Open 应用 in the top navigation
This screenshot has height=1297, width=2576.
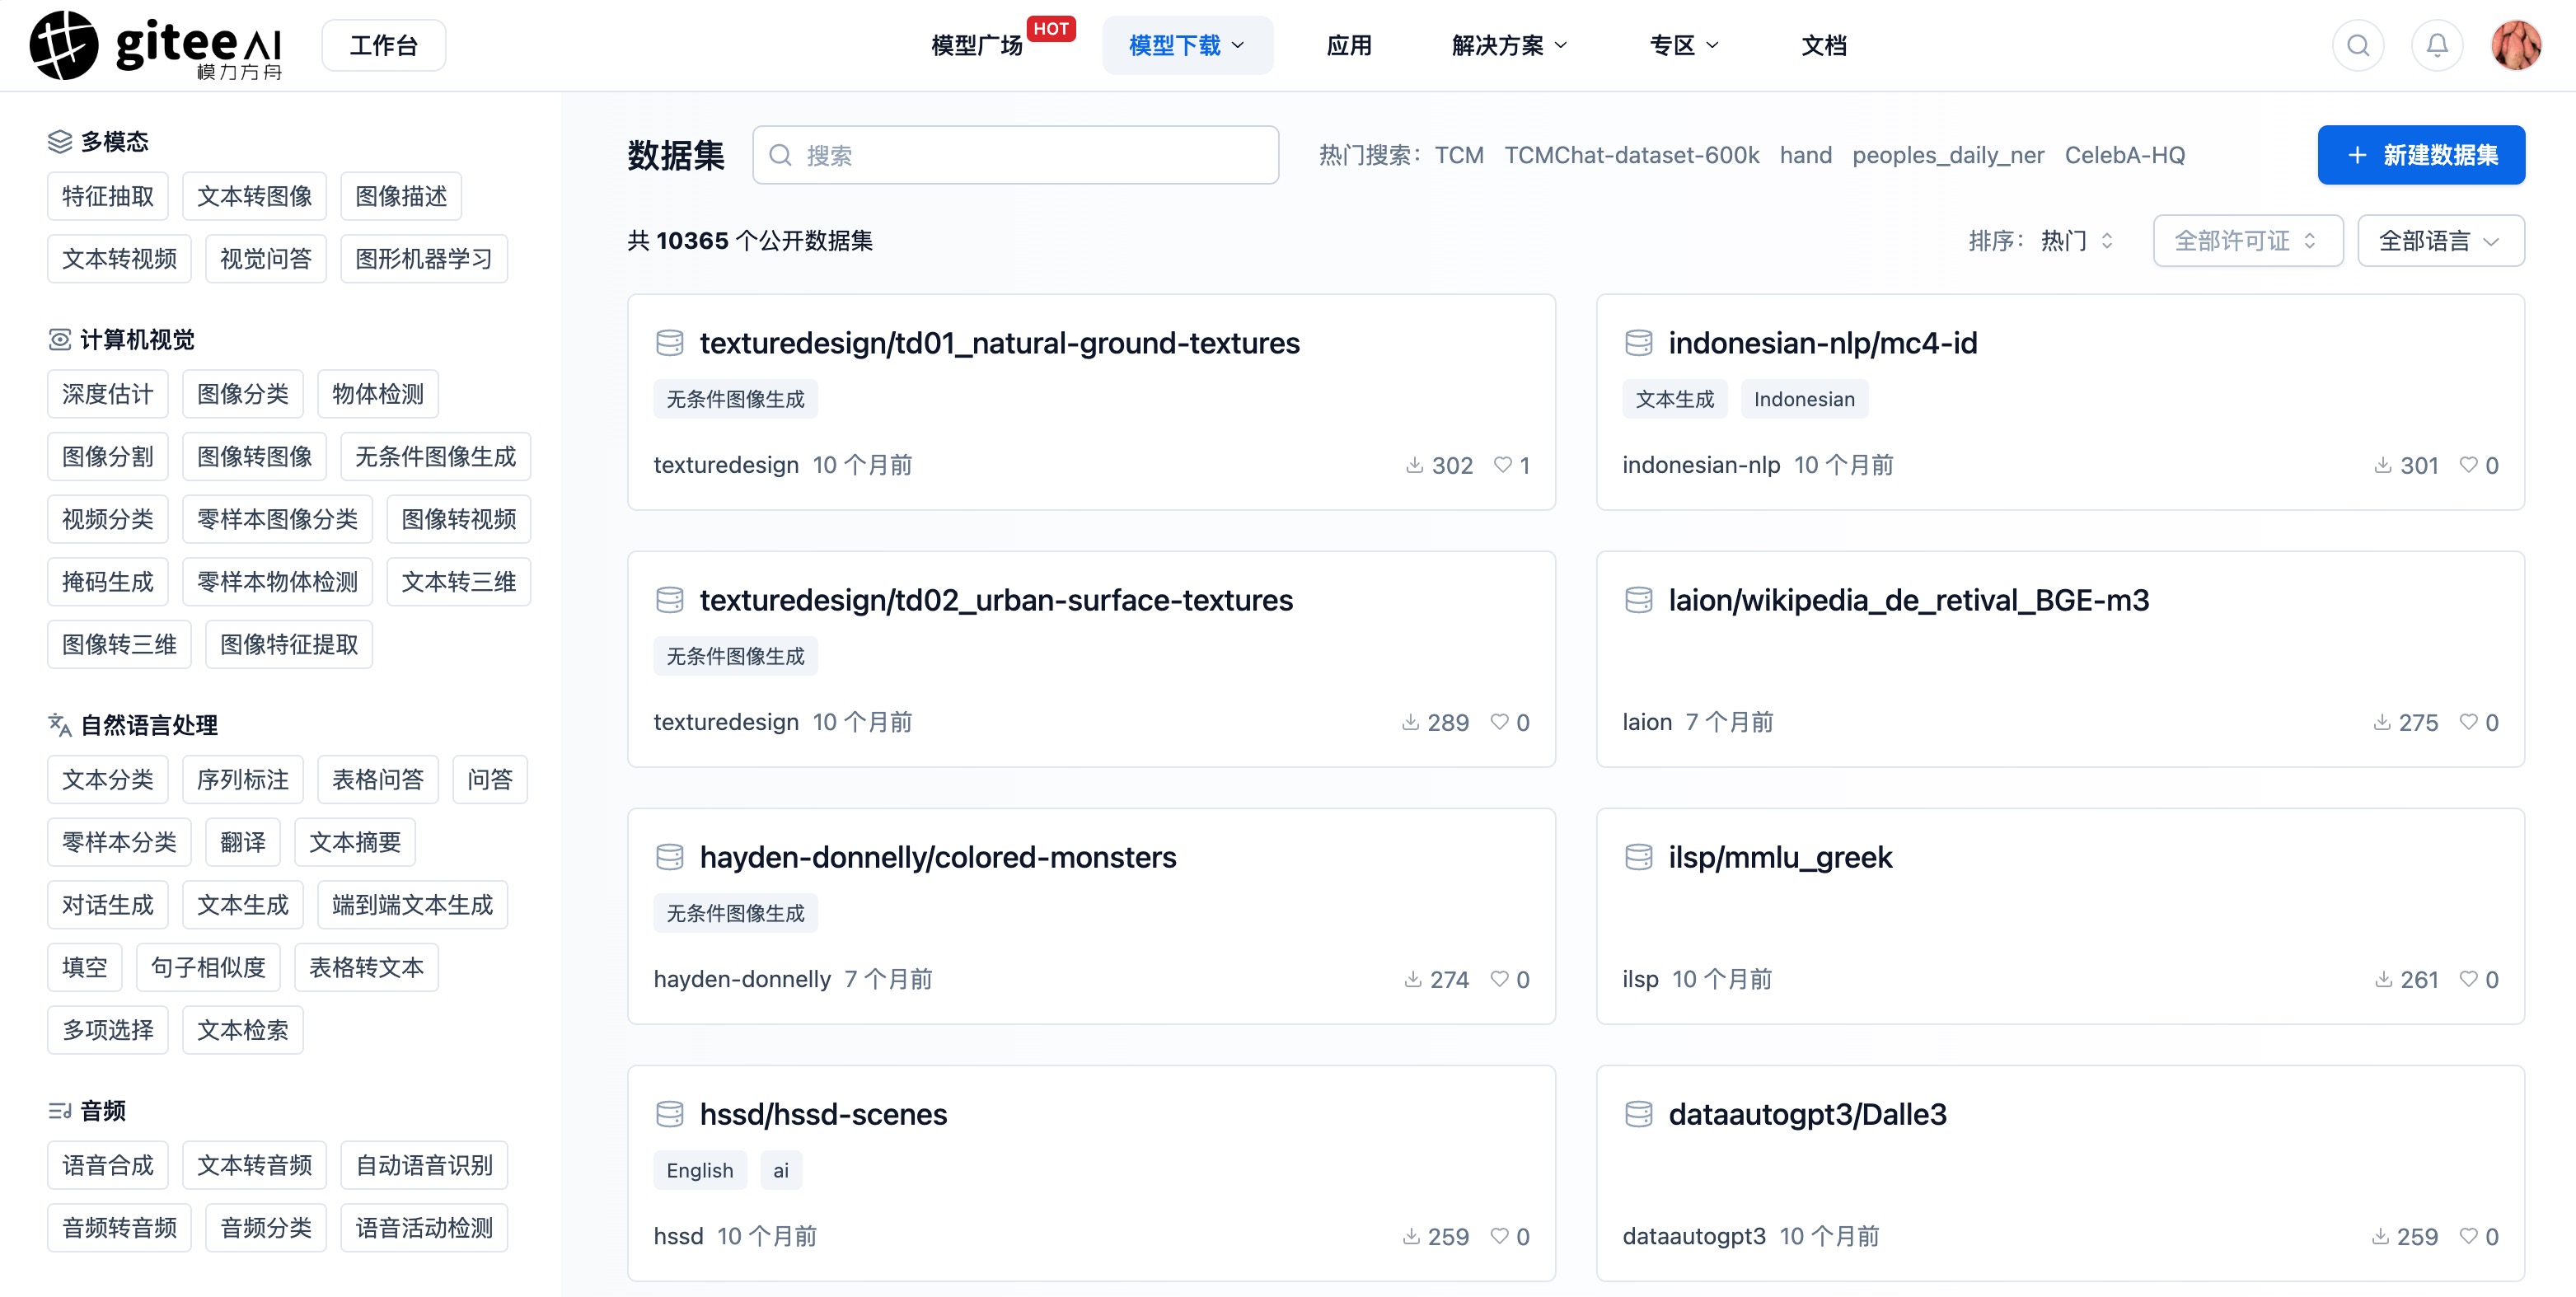click(1348, 45)
